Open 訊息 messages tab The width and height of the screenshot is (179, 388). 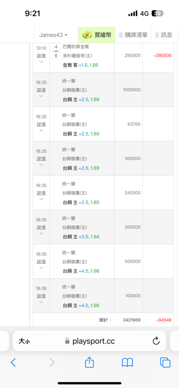pos(163,35)
